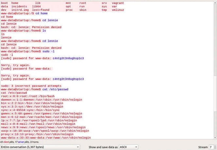Click the scrollbar down arrow below the stream text
This screenshot has width=217, height=150.
(215, 138)
